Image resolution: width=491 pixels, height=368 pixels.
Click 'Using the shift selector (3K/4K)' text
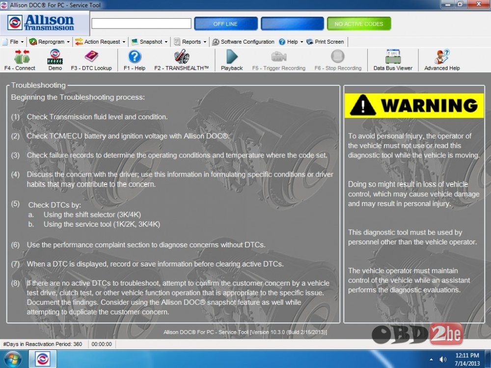tap(92, 215)
